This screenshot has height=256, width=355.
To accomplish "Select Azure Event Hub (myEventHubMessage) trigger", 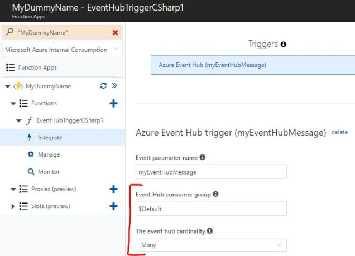I will (x=253, y=65).
